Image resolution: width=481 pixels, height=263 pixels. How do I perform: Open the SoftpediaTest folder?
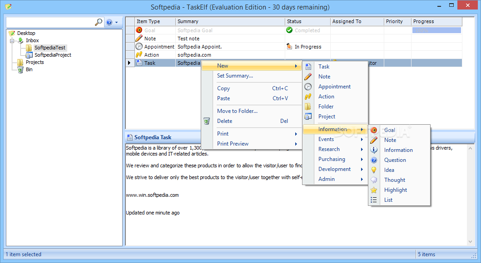tap(50, 48)
